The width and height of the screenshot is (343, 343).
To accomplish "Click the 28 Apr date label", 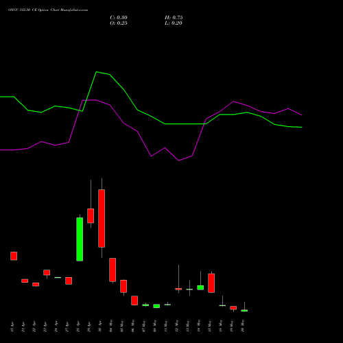I will point(78,327).
